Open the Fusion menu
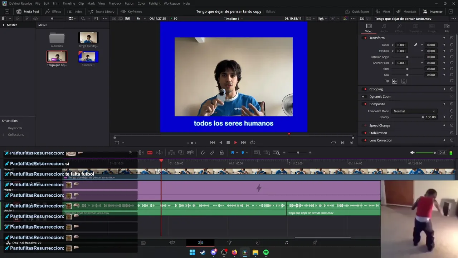 point(130,3)
